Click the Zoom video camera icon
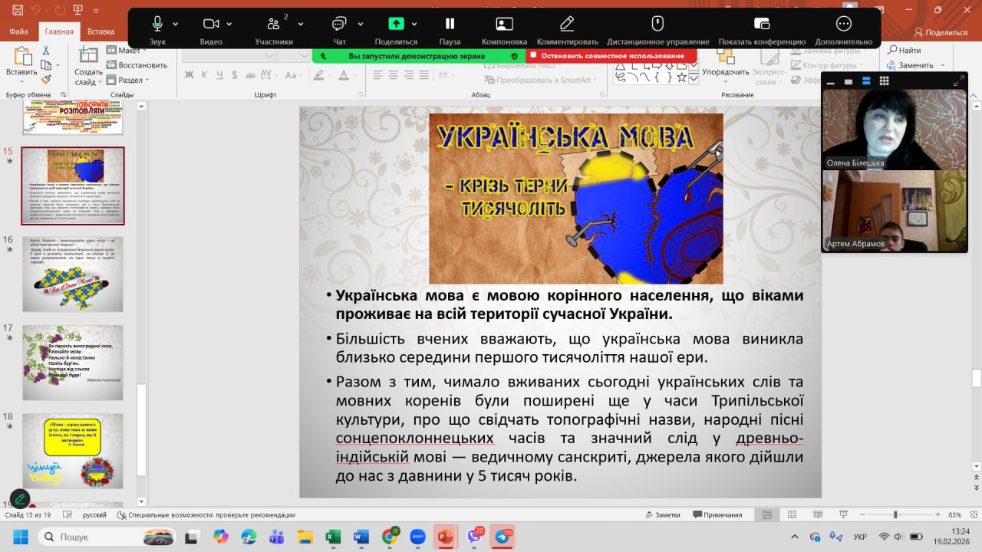The height and width of the screenshot is (552, 982). (x=211, y=24)
